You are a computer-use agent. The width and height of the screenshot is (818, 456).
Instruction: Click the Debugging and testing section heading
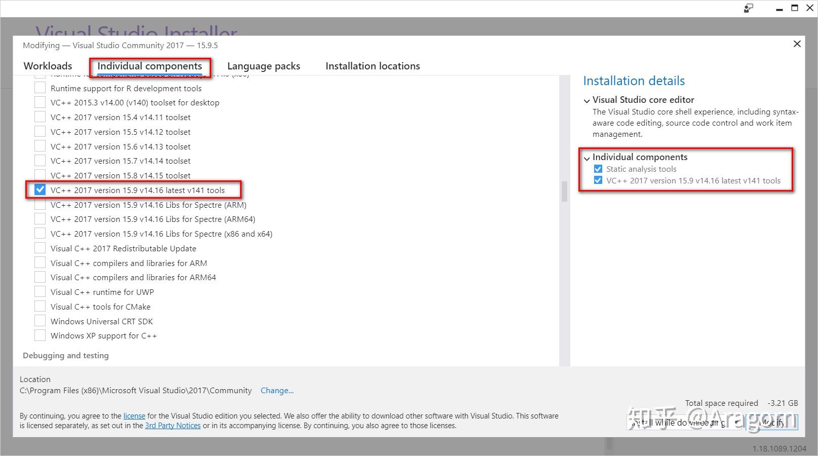pos(66,356)
